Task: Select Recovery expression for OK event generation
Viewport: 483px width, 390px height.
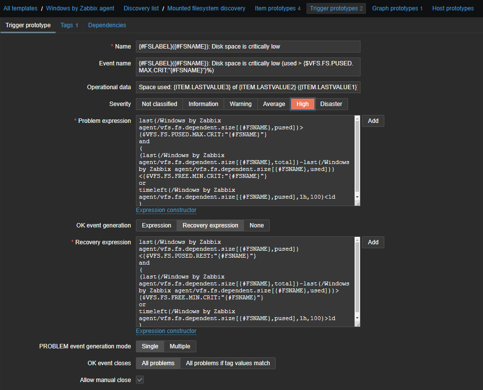Action: [210, 225]
